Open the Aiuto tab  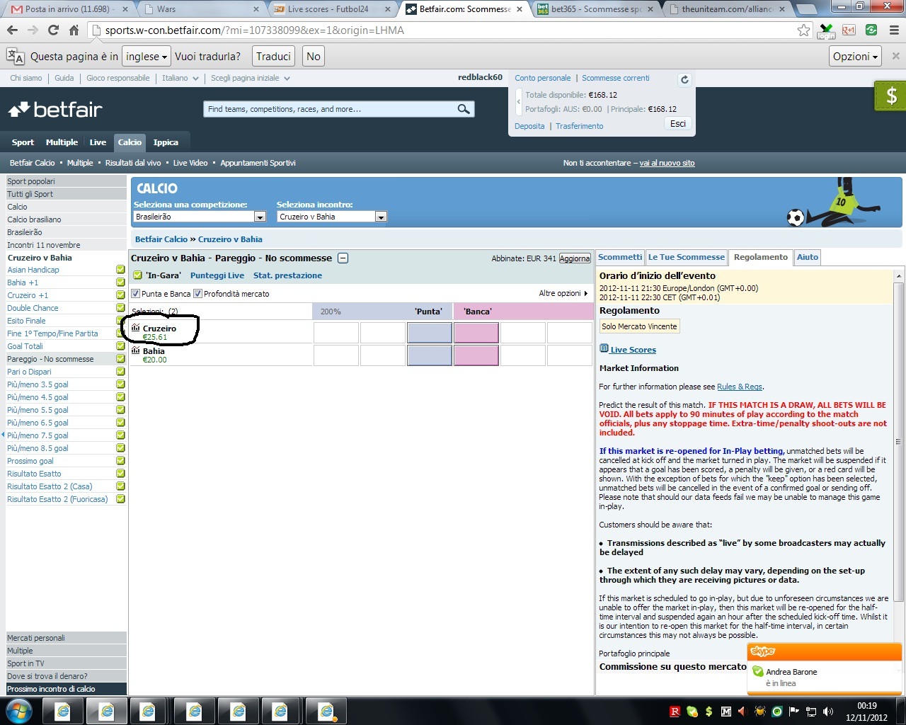(x=808, y=257)
